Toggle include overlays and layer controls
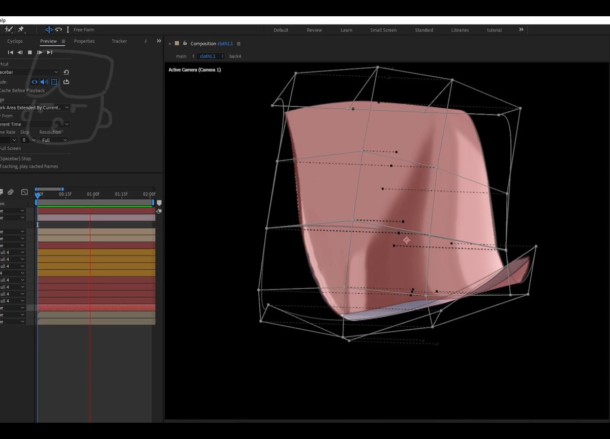 tap(54, 82)
